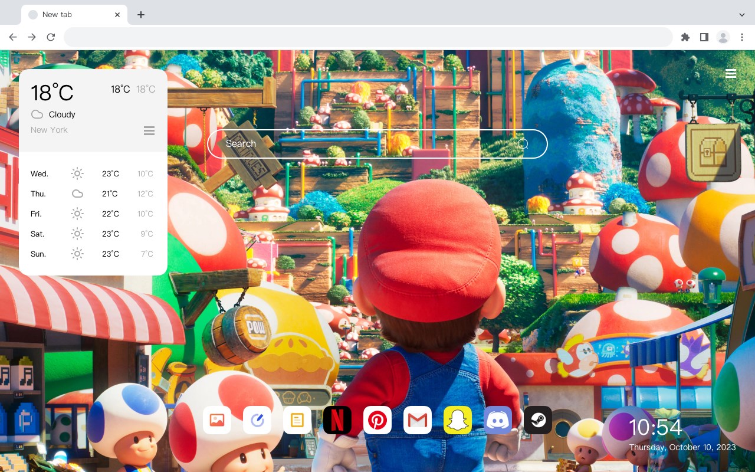755x472 pixels.
Task: Click the sunny icon for Wednesday
Action: 77,173
